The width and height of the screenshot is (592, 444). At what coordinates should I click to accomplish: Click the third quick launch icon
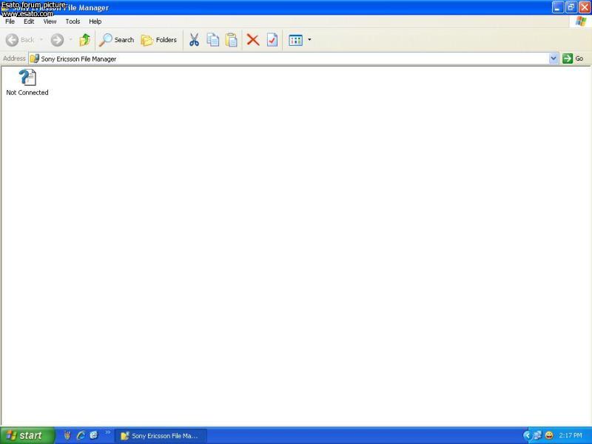94,436
